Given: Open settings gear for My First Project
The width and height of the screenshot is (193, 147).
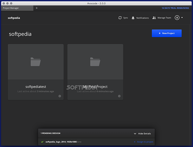Looking at the screenshot, I should pyautogui.click(x=119, y=96).
